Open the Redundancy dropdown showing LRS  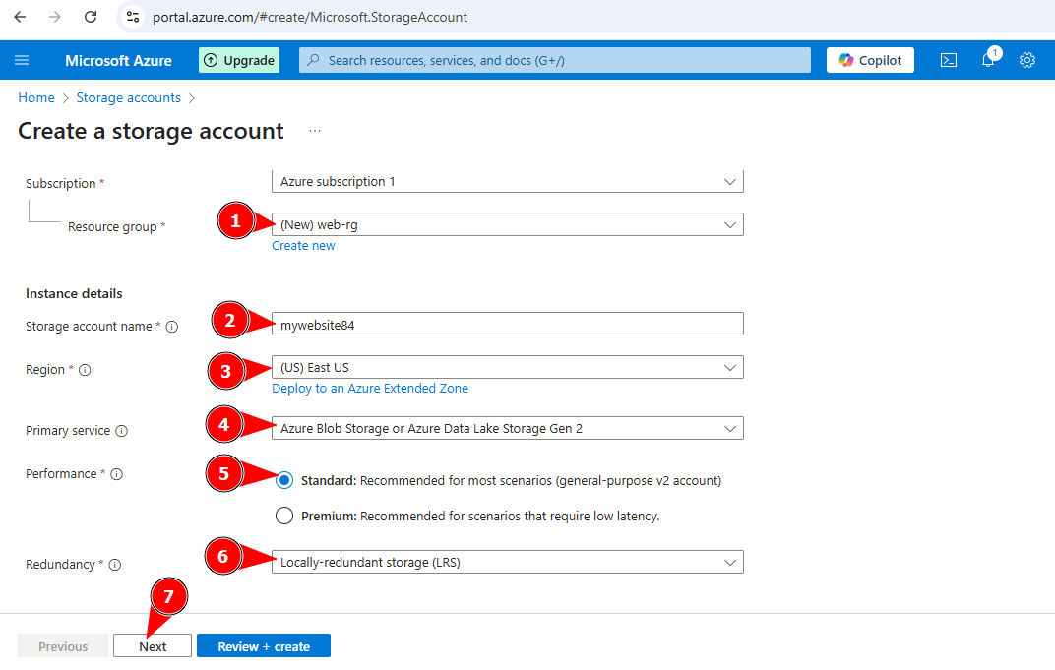point(507,563)
